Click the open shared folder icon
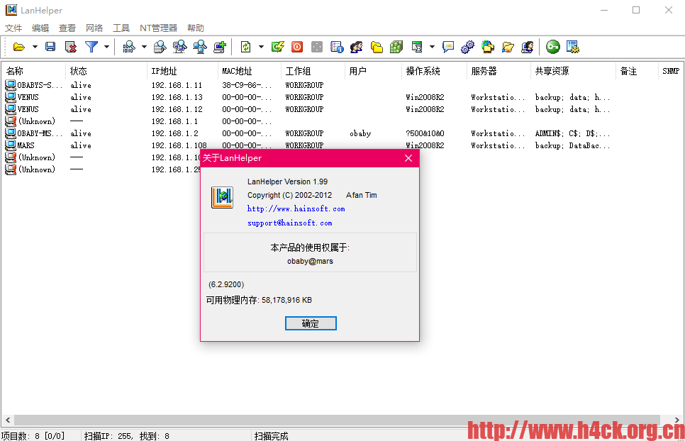Viewport: 685px width, 441px height. 508,47
